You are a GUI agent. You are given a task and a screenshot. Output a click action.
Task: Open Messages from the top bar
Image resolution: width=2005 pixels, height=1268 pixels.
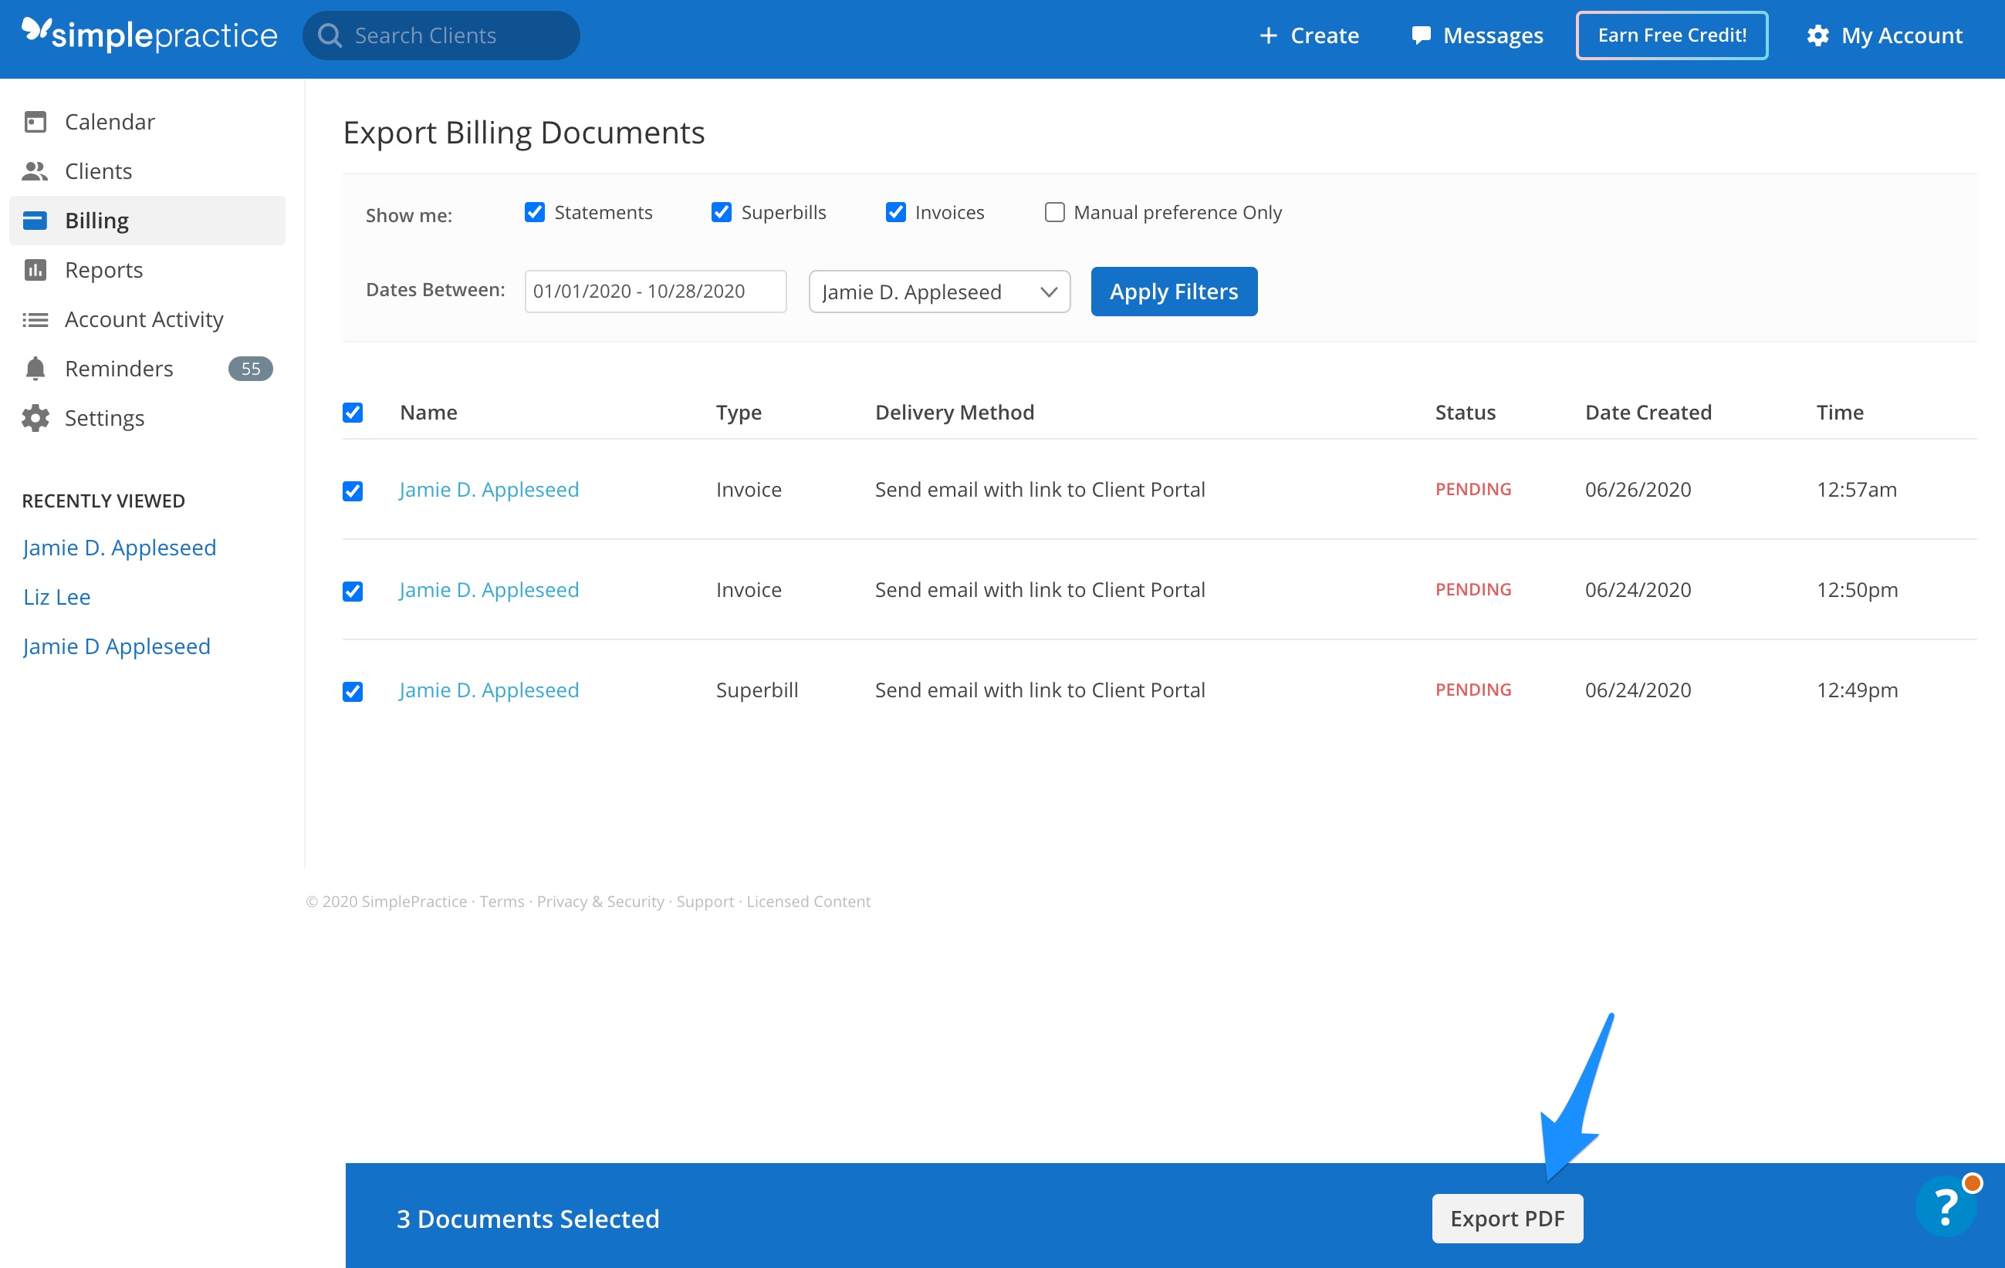(x=1476, y=35)
